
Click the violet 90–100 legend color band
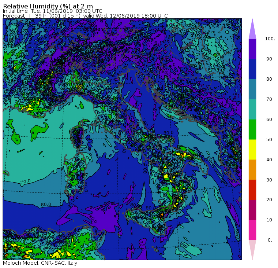click(x=252, y=49)
